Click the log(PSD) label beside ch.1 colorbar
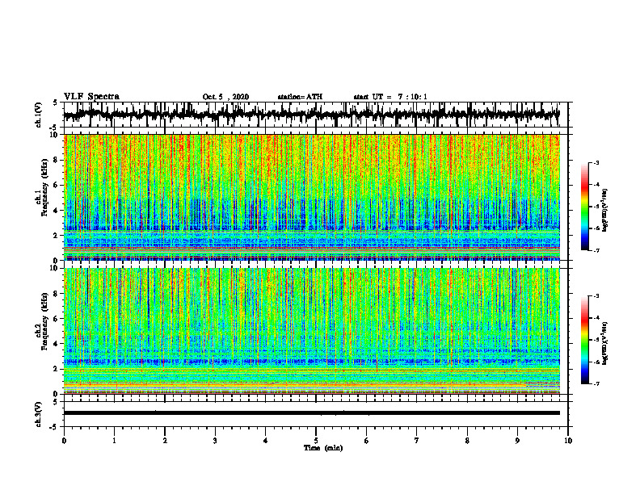The height and width of the screenshot is (494, 640). click(x=605, y=210)
